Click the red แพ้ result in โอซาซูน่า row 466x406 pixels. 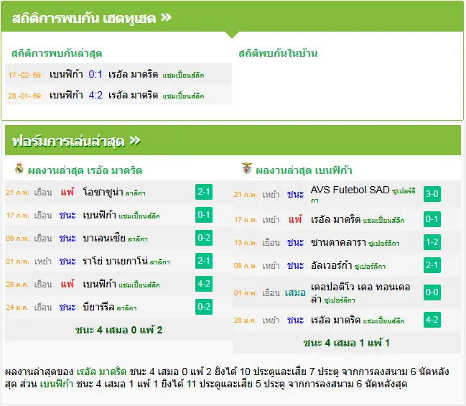tap(67, 192)
